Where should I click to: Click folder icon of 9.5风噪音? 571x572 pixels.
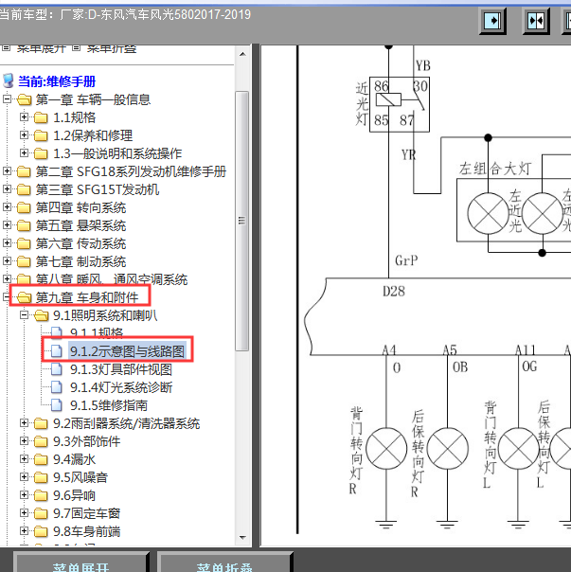tap(41, 477)
